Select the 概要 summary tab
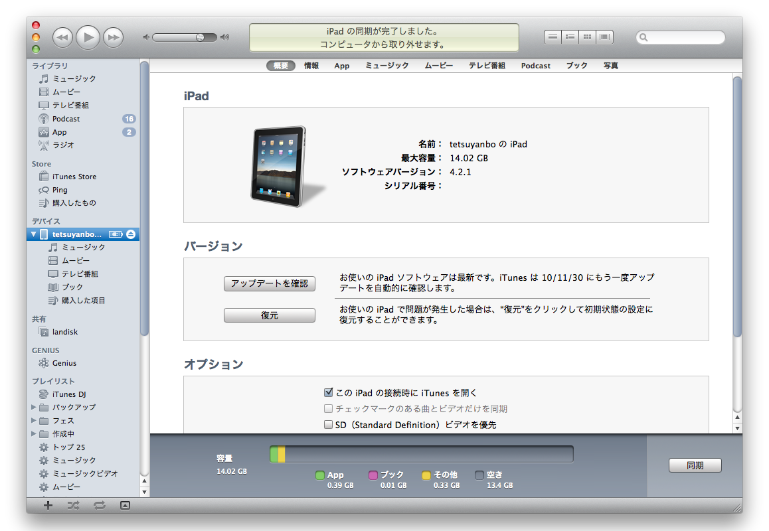 click(x=280, y=66)
